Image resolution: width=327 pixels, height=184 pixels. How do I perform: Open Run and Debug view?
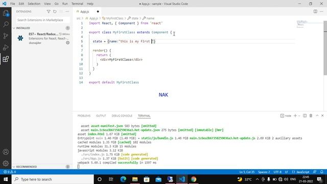click(6, 48)
